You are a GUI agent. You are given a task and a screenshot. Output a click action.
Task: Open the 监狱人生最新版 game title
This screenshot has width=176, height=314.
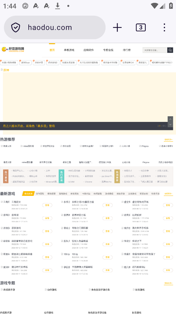point(80,241)
